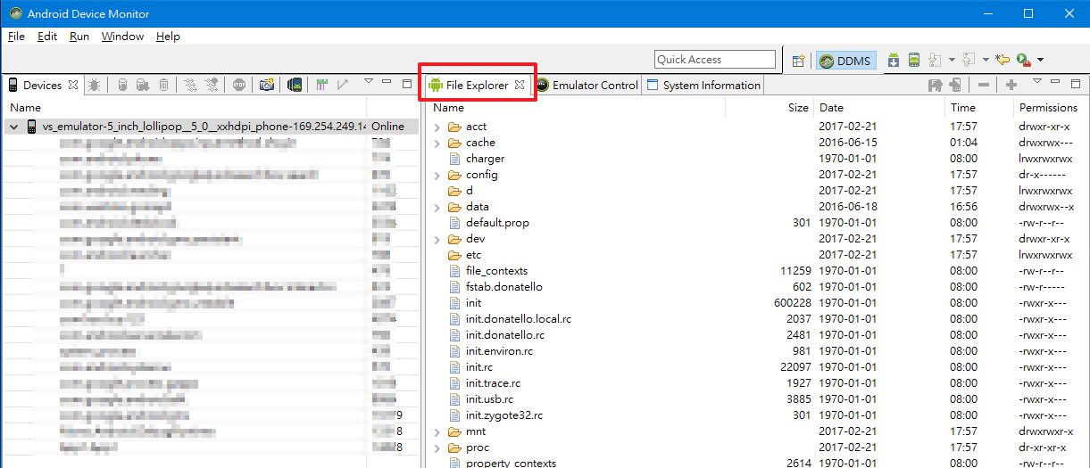The height and width of the screenshot is (468, 1090).
Task: Click the plus new folder icon
Action: point(1011,85)
